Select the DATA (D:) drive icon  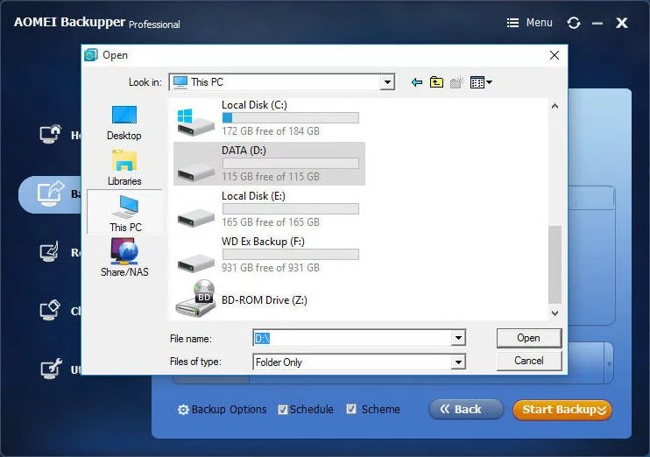(195, 171)
